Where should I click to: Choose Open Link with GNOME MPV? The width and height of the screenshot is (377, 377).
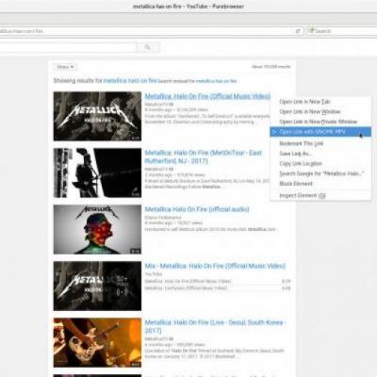pos(320,132)
